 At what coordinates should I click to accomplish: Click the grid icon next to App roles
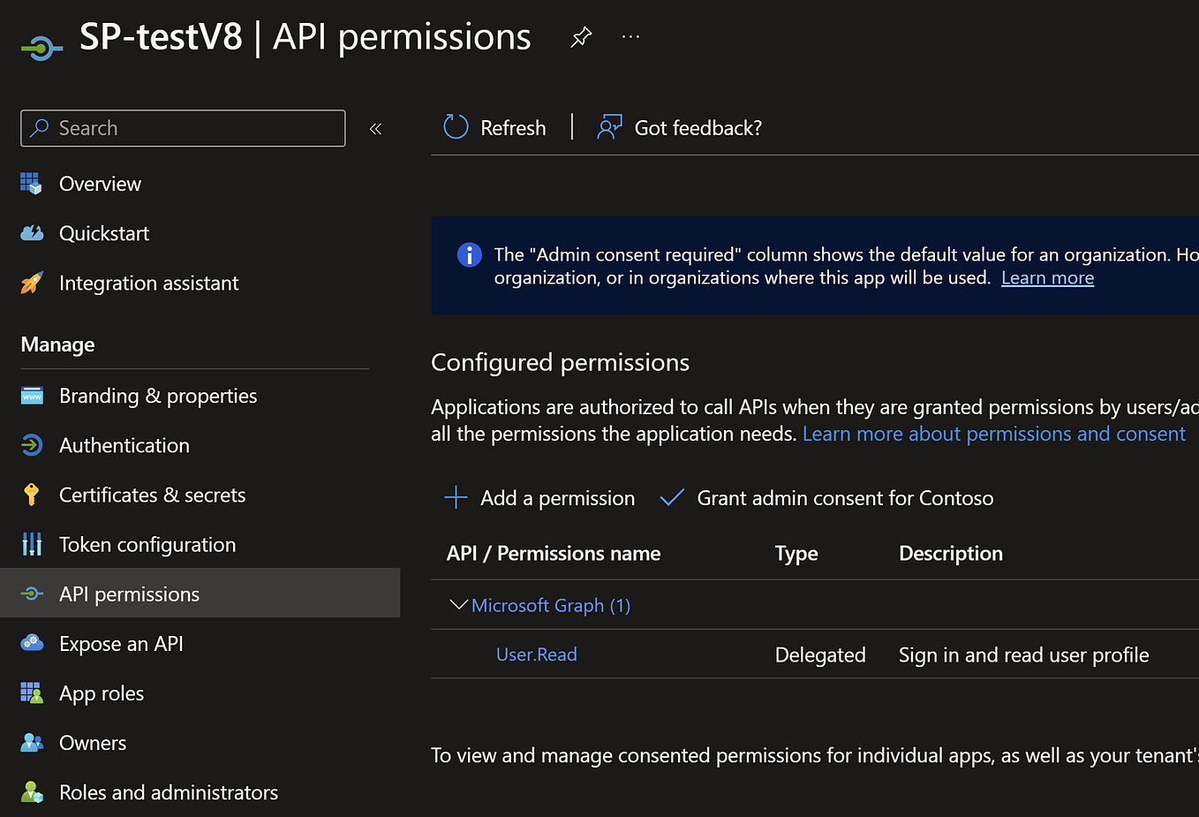tap(33, 693)
